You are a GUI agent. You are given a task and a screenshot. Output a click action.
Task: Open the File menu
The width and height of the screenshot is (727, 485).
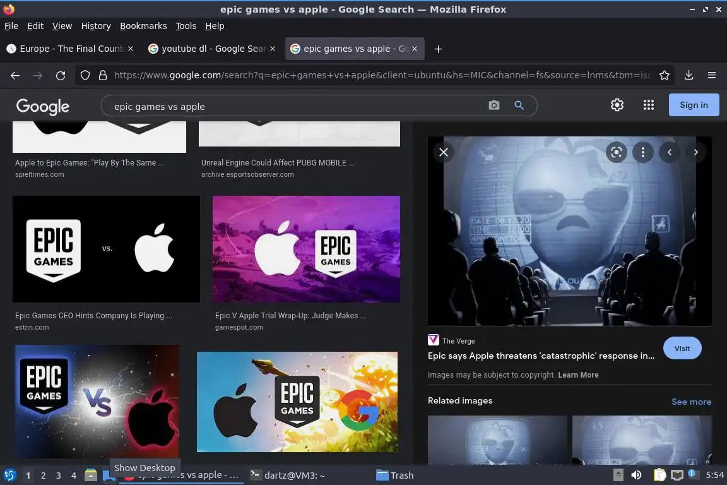click(x=11, y=26)
